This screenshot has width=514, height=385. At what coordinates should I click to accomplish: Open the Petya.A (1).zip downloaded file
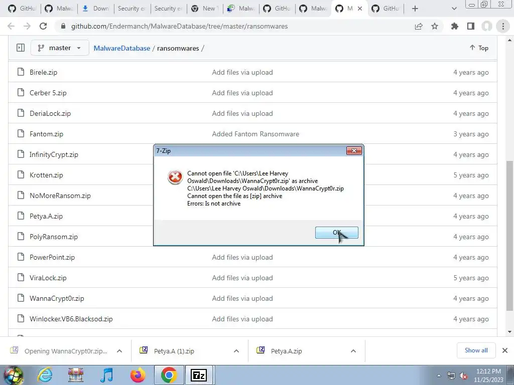tap(174, 351)
